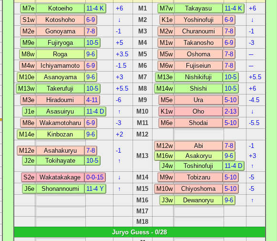Screen dimensions: 277x241
Task: Click the Kotoshoho down-arrow indicator
Action: 119,20
